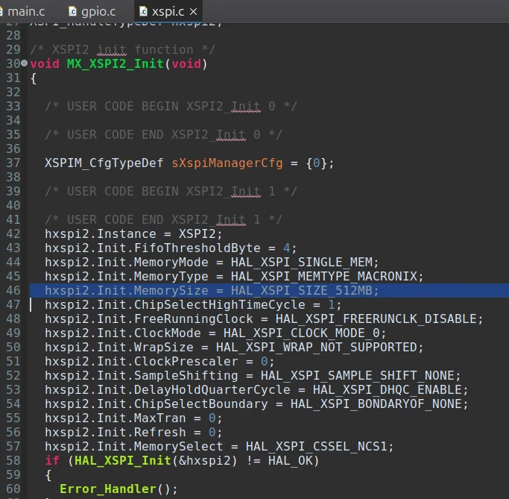Click USER CODE END XSPI2_Init 0 comment
Image resolution: width=509 pixels, height=499 pixels.
(163, 134)
